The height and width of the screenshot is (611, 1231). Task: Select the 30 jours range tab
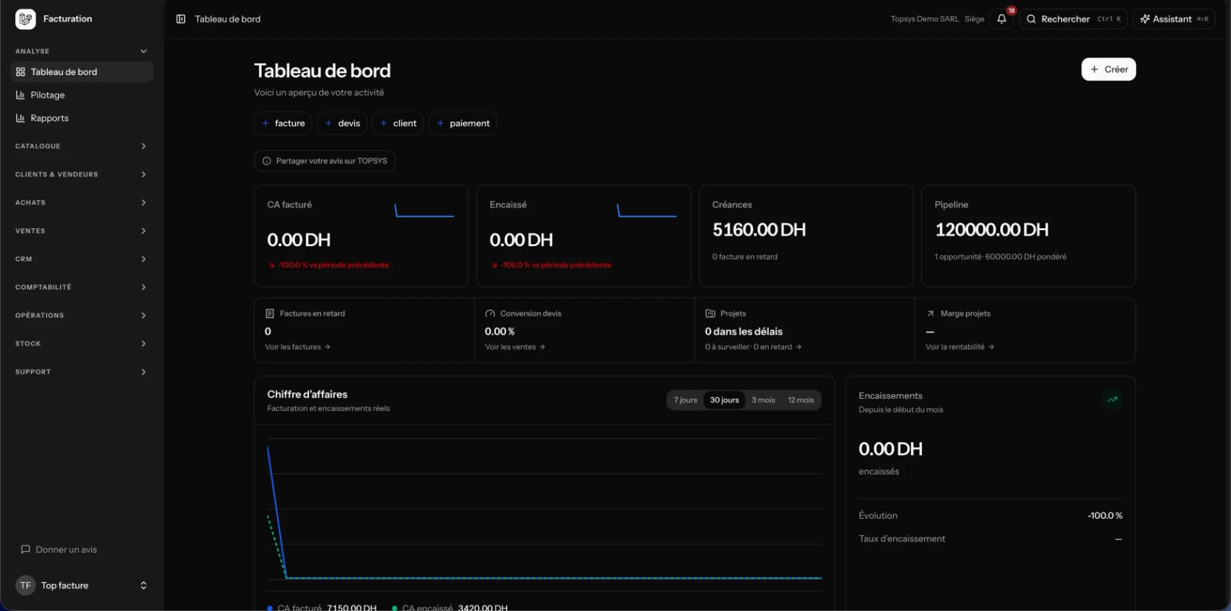[724, 400]
